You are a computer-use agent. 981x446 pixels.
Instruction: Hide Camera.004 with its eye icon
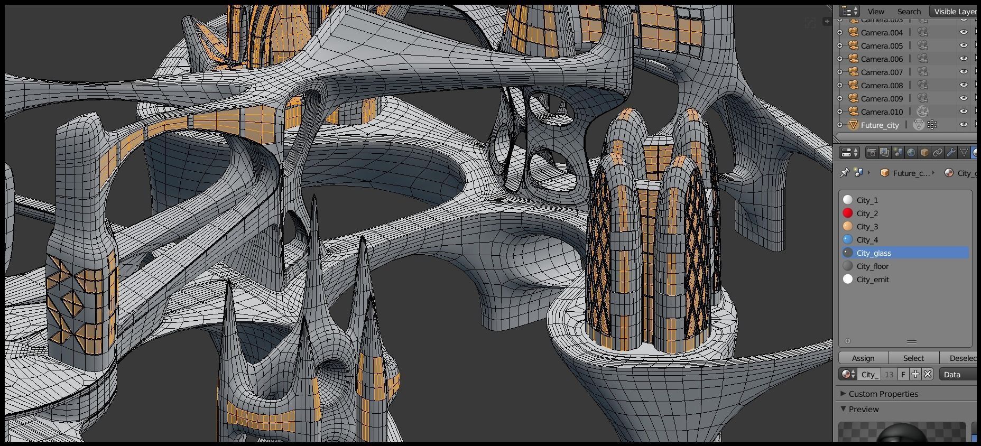click(x=964, y=33)
